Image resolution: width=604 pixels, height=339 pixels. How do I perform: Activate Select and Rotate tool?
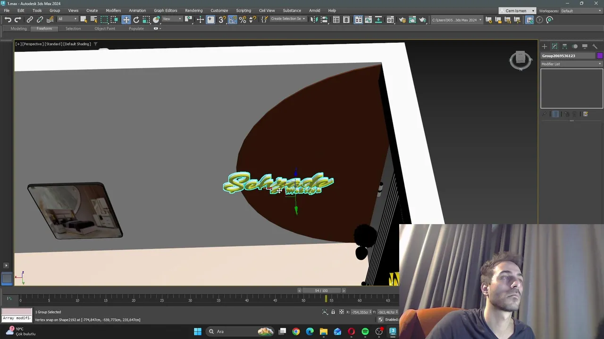pos(136,19)
